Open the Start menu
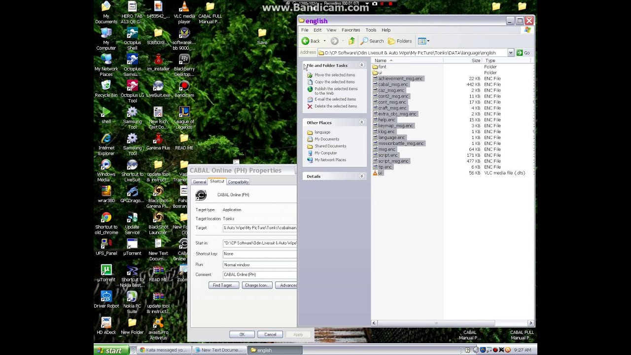Image resolution: width=631 pixels, height=355 pixels. pos(112,351)
